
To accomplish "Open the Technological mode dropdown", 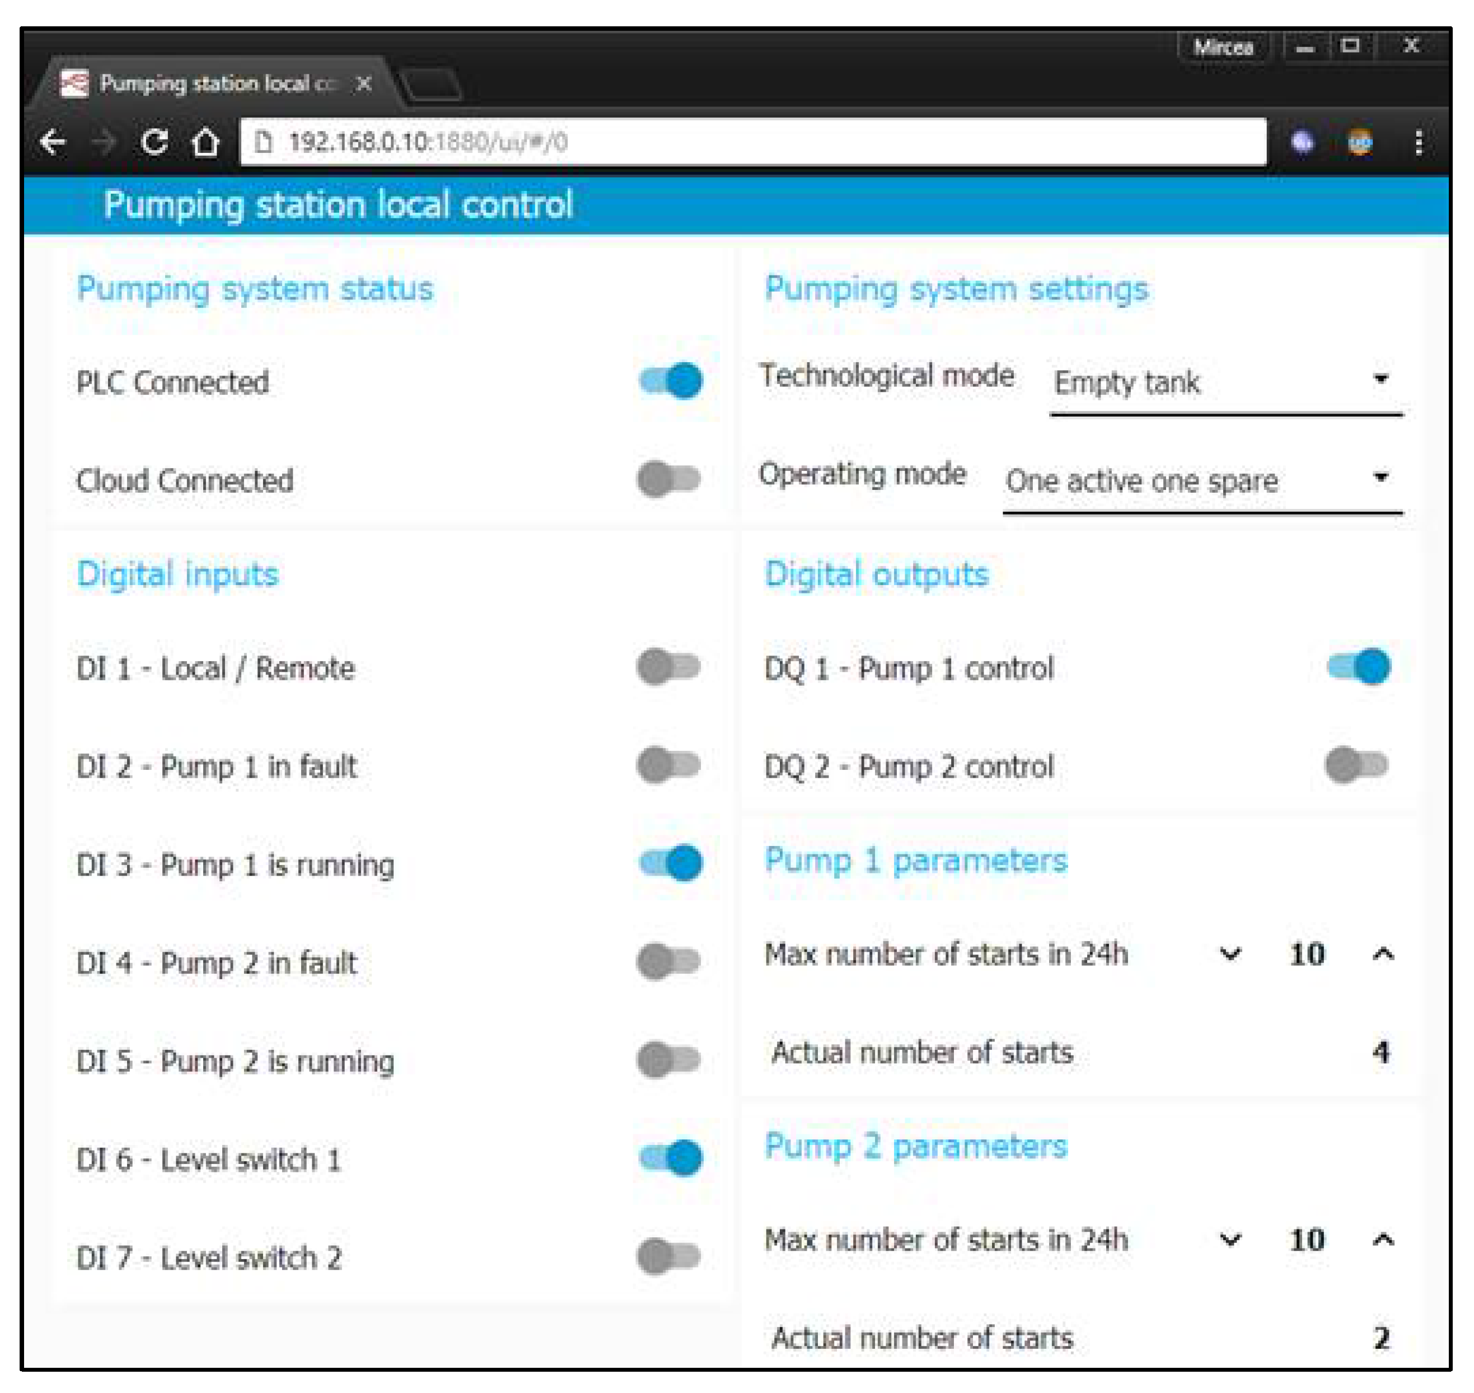I will click(x=1225, y=382).
